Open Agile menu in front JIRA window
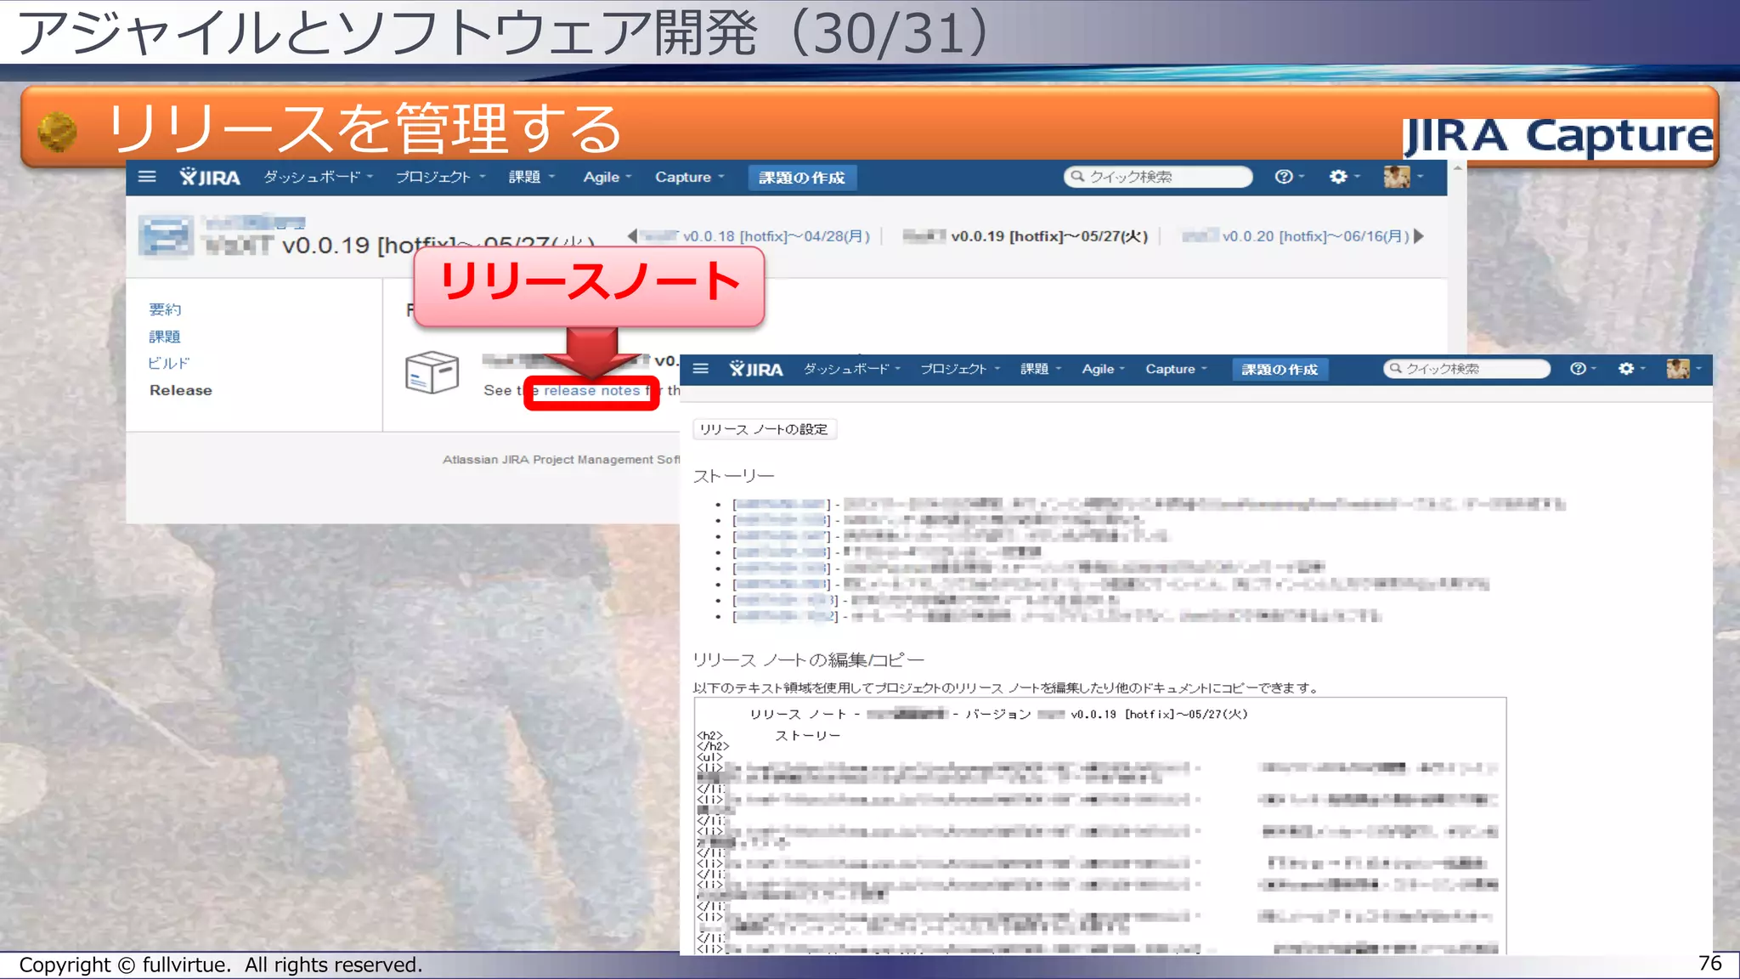This screenshot has height=979, width=1740. point(1103,369)
